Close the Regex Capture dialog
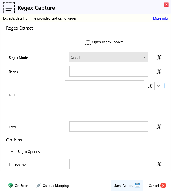Screen dimensions: 171x194 click(x=166, y=5)
